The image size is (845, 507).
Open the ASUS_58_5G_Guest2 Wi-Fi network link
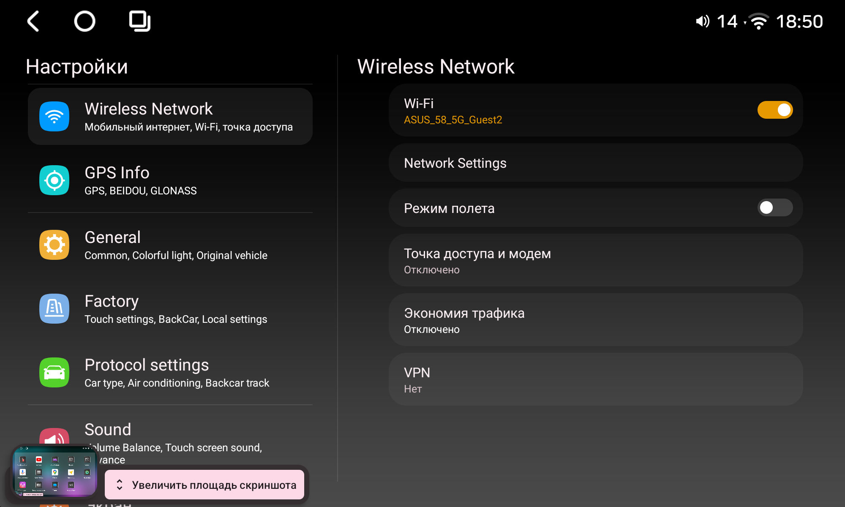(453, 120)
